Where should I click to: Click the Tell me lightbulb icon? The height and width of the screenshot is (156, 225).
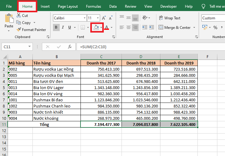pyautogui.click(x=203, y=6)
